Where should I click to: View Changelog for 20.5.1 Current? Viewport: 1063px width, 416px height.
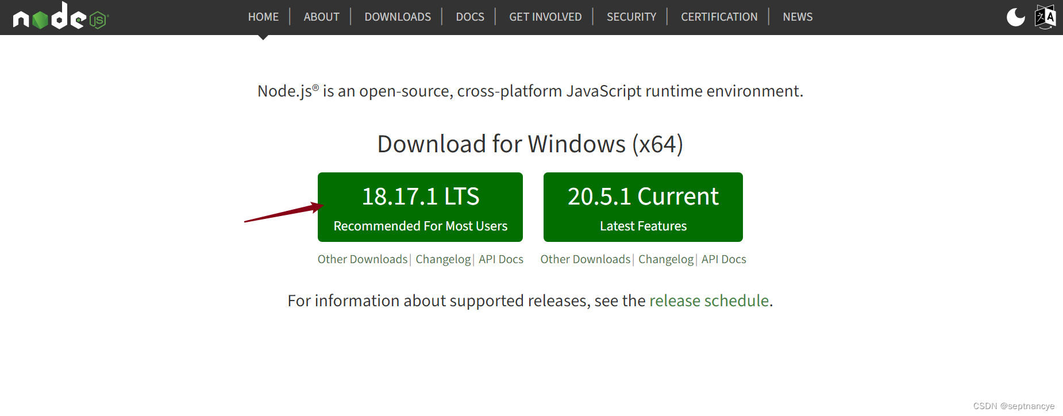[x=666, y=259]
